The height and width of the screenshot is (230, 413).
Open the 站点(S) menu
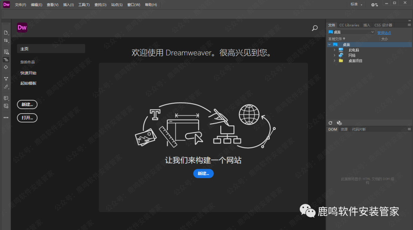click(117, 4)
